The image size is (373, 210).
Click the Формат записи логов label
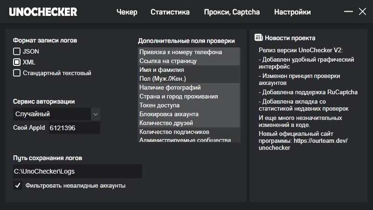tap(45, 41)
